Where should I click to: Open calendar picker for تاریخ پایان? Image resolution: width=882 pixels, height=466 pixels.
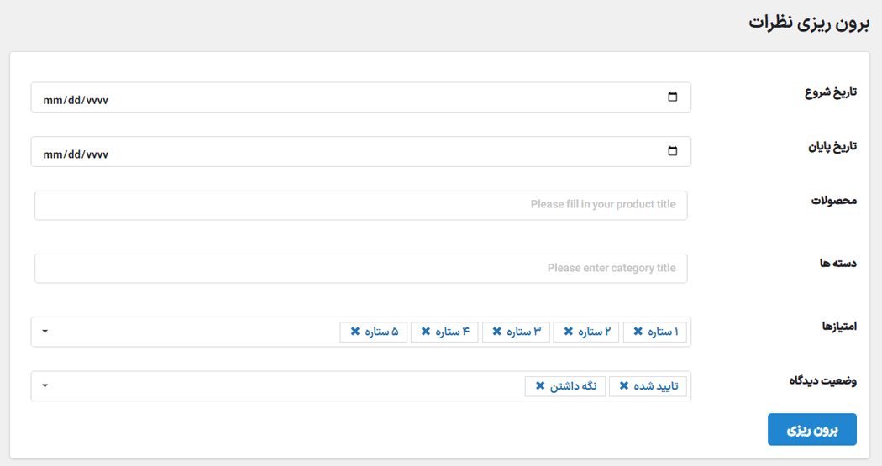tap(672, 152)
